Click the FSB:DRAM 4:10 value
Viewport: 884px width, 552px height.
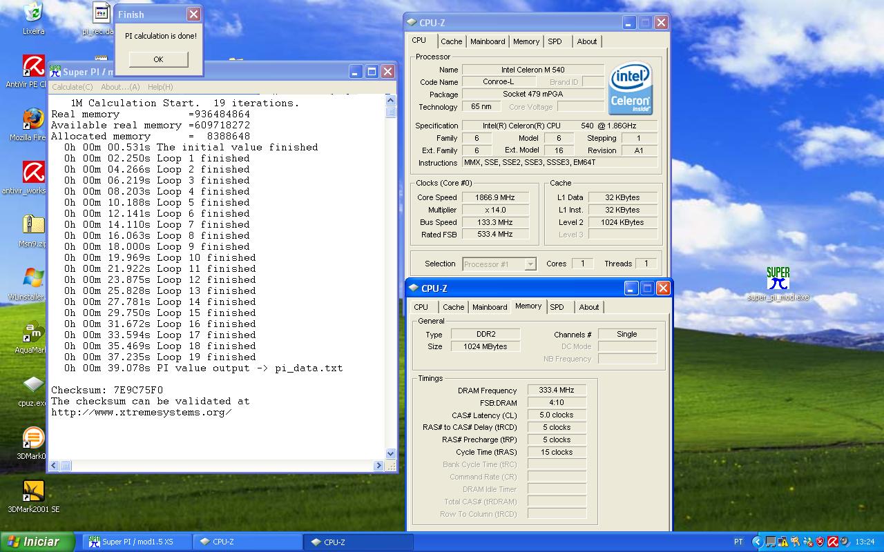[557, 403]
